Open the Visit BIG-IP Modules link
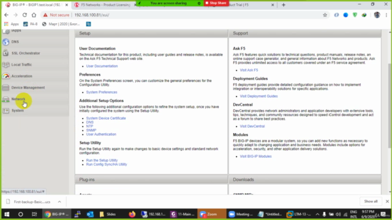Viewport: 392px width, 220px height. (255, 156)
